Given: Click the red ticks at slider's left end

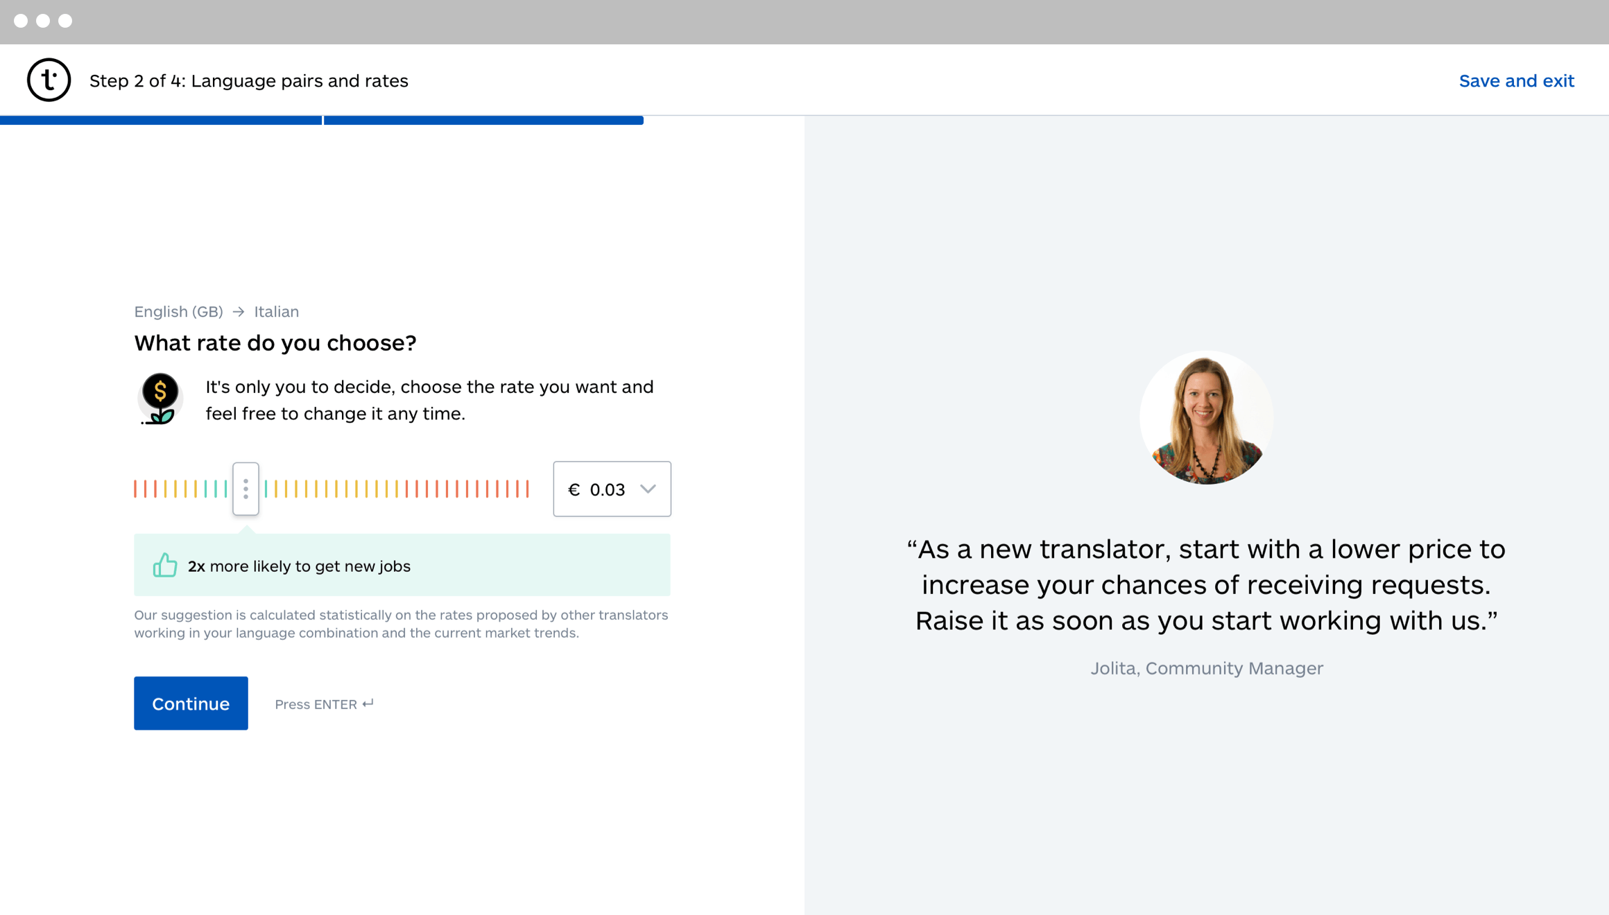Looking at the screenshot, I should point(145,489).
